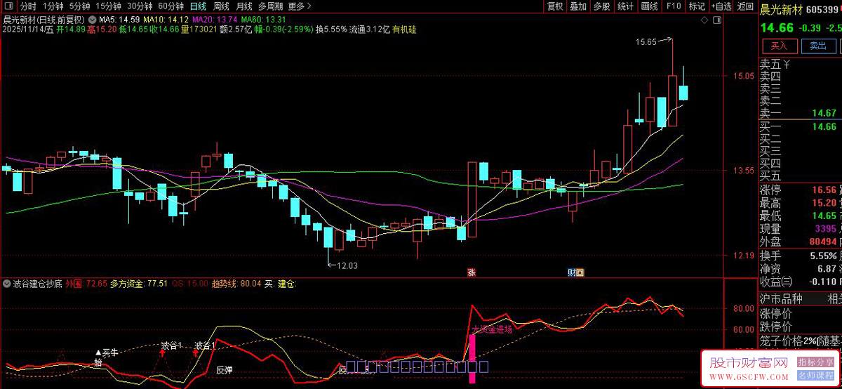Open F10 company info
842x389 pixels.
[674, 6]
